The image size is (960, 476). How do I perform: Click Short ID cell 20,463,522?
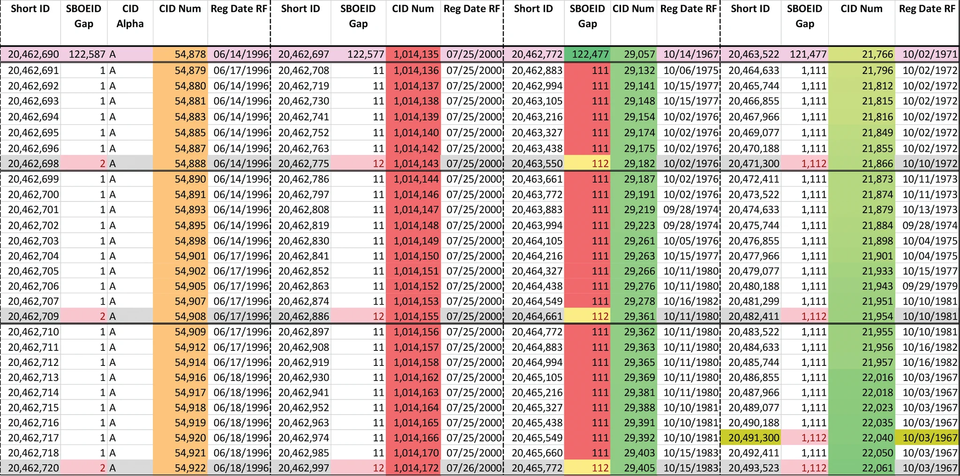pos(751,54)
